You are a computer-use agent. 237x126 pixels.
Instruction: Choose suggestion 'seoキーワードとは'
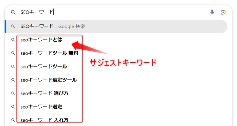click(41, 40)
